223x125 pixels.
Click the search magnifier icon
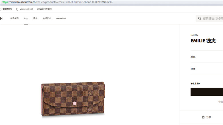pyautogui.click(x=200, y=18)
